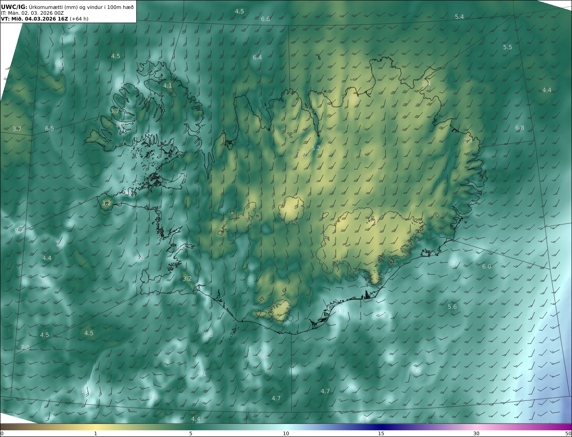Click the valid time 'VT: Mið. 04.03.2026 16Z'
Image resolution: width=572 pixels, height=437 pixels.
pos(34,19)
